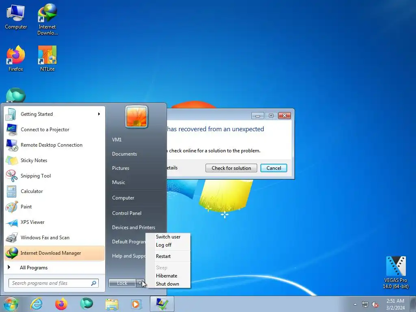Click the arrow next to Lock button
416x312 pixels.
pyautogui.click(x=140, y=283)
